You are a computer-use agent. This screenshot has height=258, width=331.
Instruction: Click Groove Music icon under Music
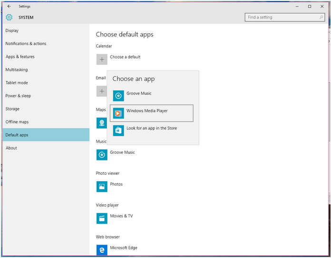point(102,155)
